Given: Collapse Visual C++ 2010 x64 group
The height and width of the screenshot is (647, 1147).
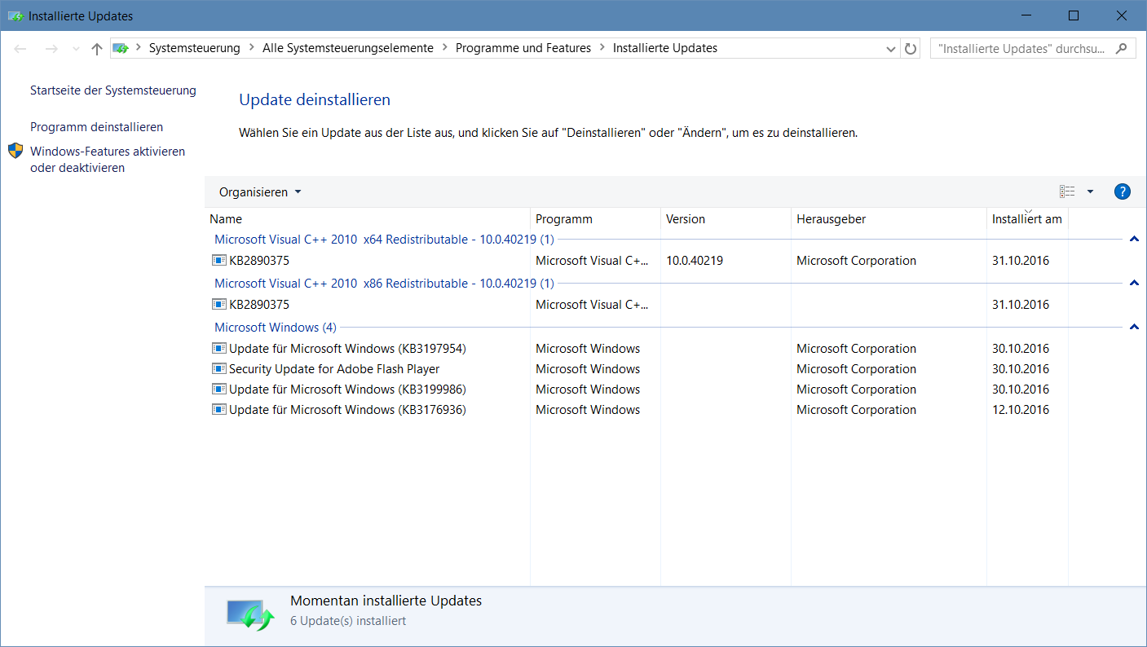Looking at the screenshot, I should [1133, 240].
